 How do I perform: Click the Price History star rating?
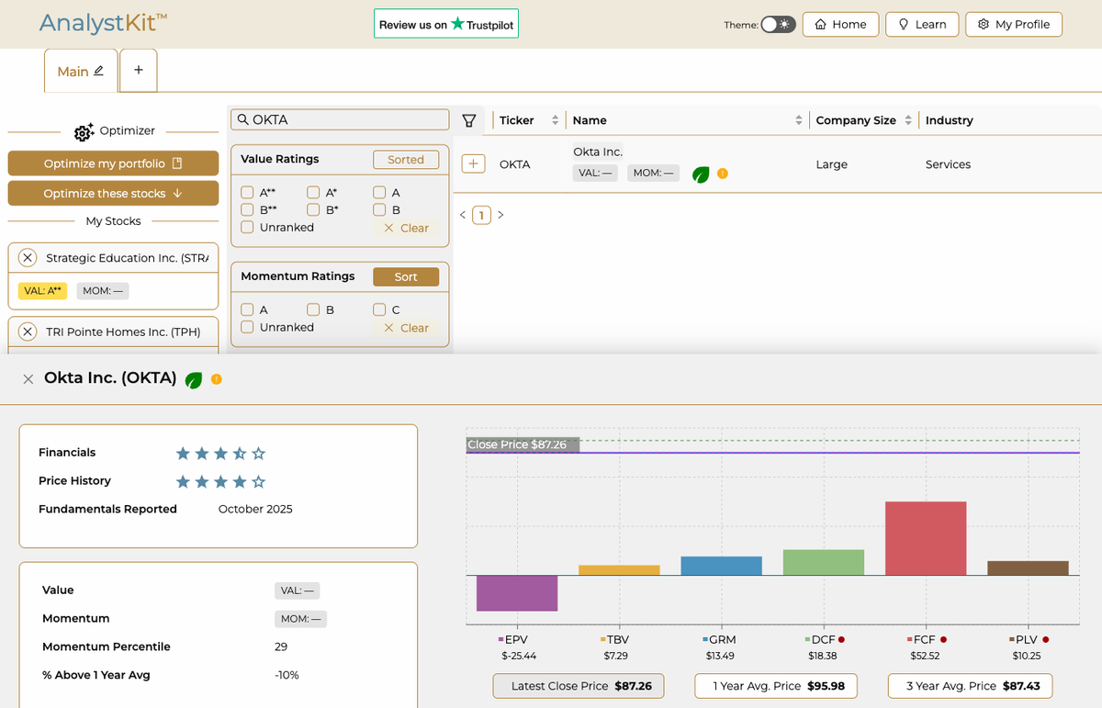coord(220,481)
